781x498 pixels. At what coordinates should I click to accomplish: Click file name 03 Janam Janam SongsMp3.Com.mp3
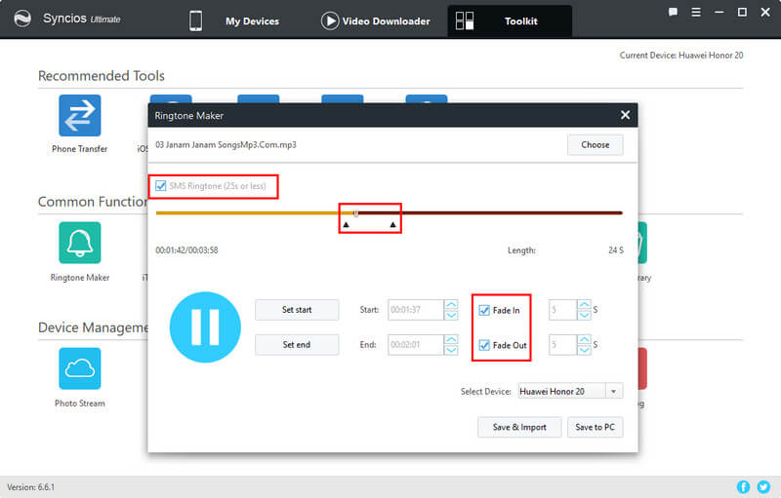click(226, 144)
